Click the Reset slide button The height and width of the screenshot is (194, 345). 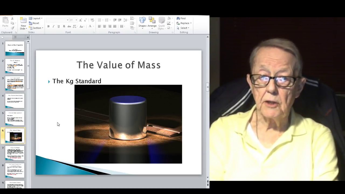(34, 23)
